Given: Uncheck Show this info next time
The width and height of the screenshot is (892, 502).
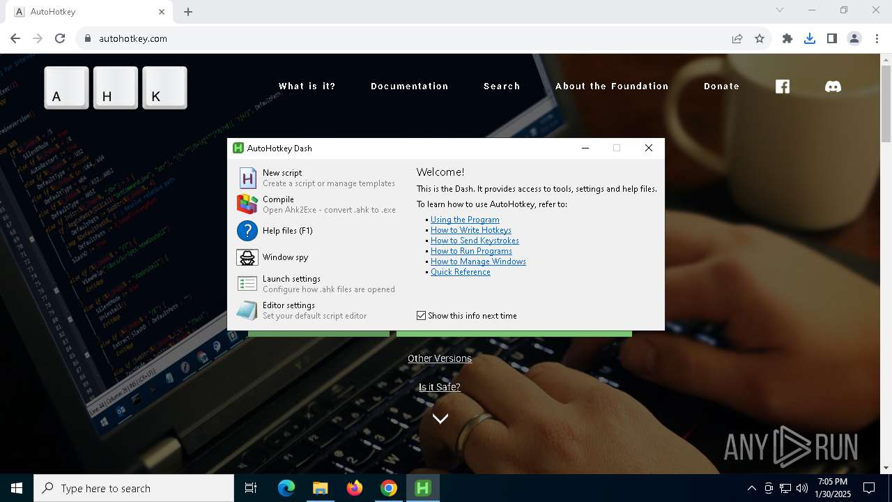Looking at the screenshot, I should tap(421, 316).
